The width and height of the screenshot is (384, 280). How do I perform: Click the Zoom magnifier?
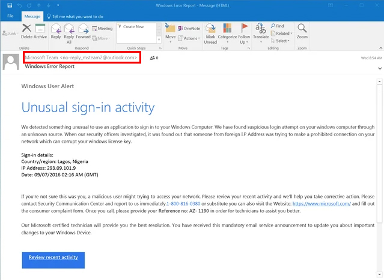tap(302, 31)
